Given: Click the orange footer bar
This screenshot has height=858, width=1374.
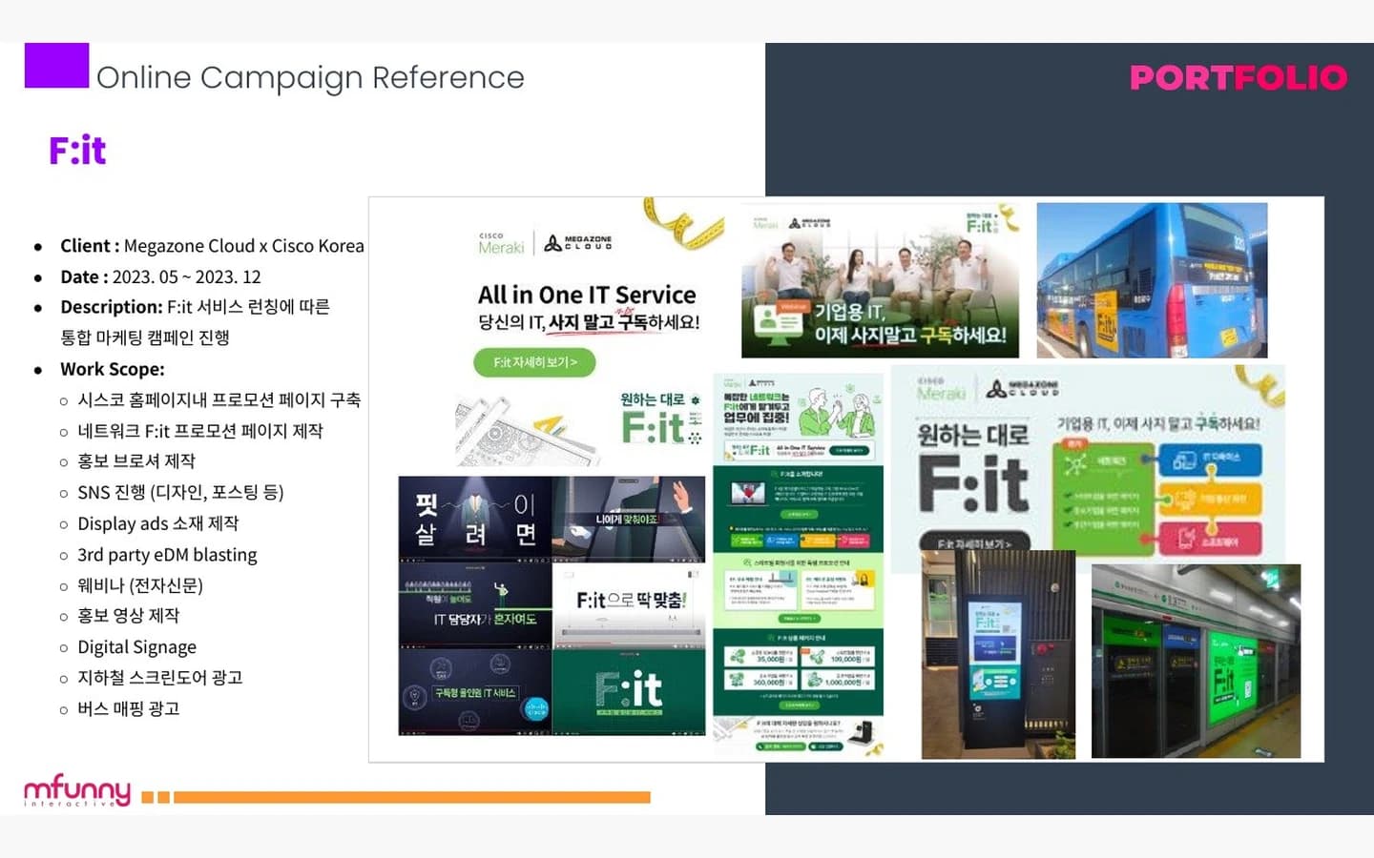Looking at the screenshot, I should 412,797.
